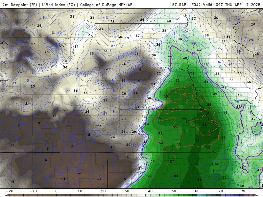This screenshot has height=197, width=263.
Task: Click 'Valid: 09Z THU APR 17 2025' text
Action: [232, 5]
